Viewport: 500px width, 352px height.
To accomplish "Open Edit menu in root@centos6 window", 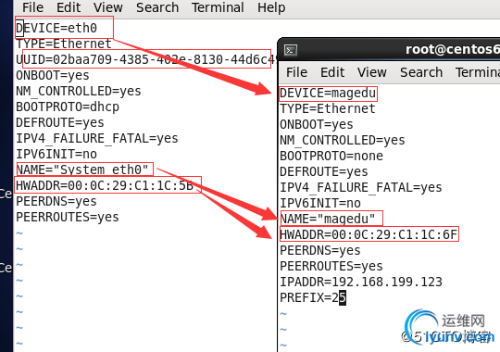I will (332, 72).
